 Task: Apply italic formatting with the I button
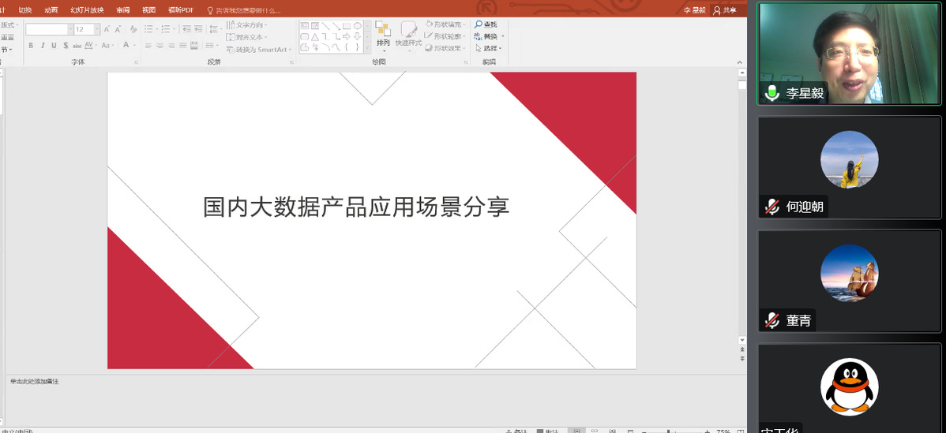tap(43, 46)
